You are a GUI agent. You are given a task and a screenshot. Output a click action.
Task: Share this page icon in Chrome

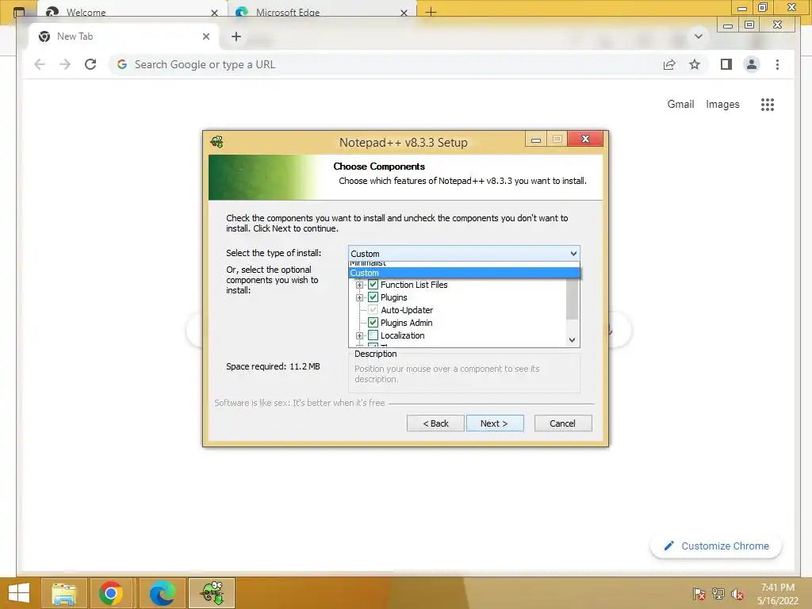coord(669,64)
